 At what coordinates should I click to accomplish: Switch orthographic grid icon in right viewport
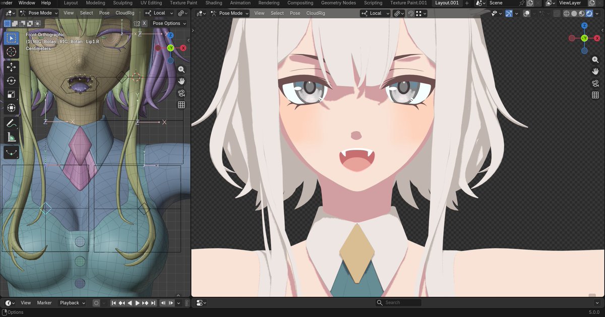click(x=595, y=95)
